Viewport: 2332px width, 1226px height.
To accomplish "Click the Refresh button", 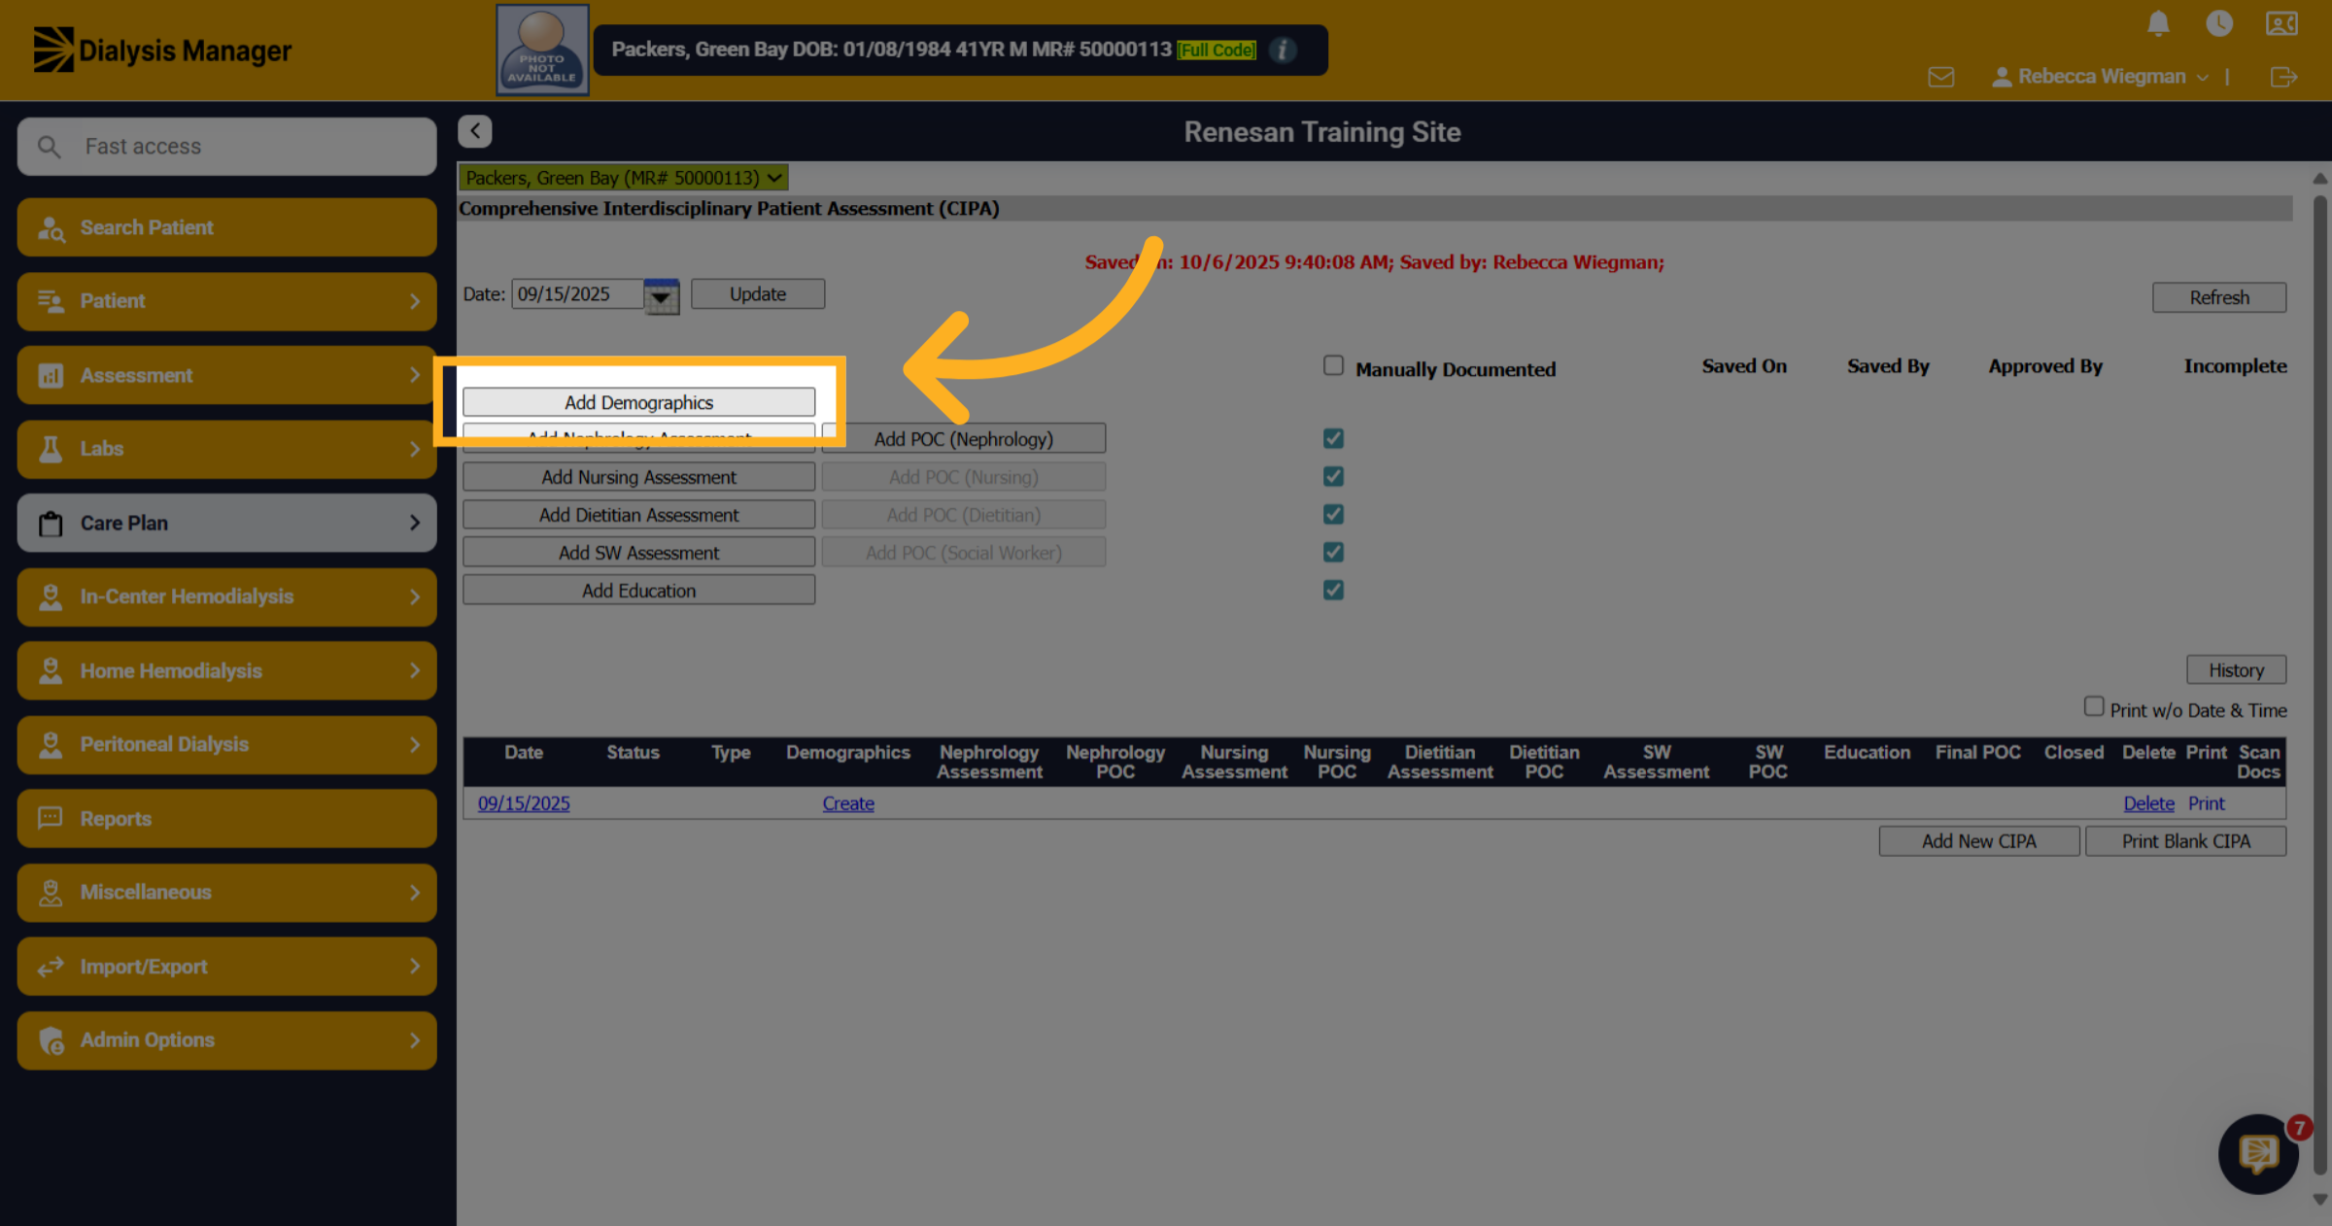I will 2219,297.
